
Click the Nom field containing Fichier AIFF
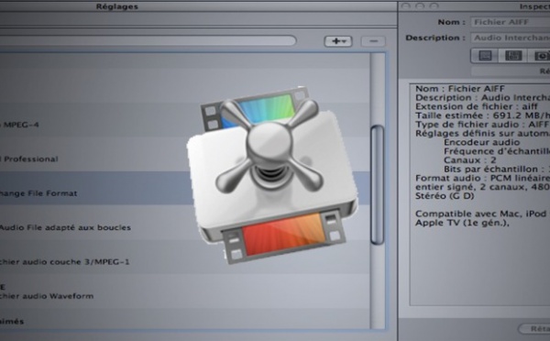pos(511,22)
